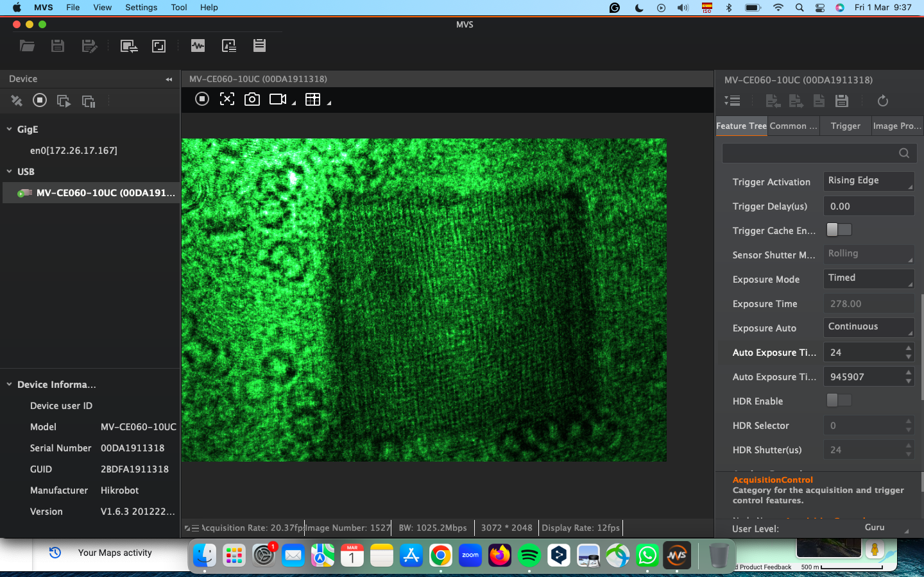Click the disconnect device icon in Device panel
Screen dimensions: 924x577
(17, 101)
